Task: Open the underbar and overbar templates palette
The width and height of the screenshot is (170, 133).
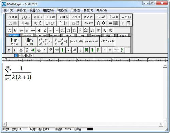Action: [x=76, y=23]
